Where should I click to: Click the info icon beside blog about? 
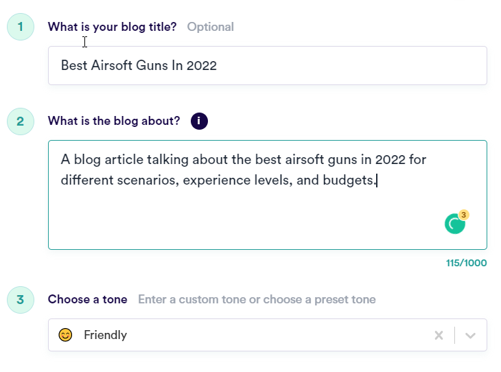click(x=199, y=121)
